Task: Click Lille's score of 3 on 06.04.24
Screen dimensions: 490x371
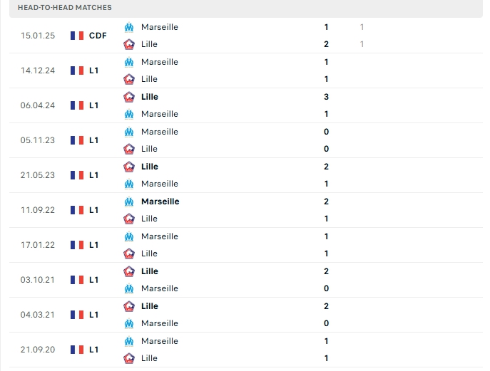Action: (326, 97)
